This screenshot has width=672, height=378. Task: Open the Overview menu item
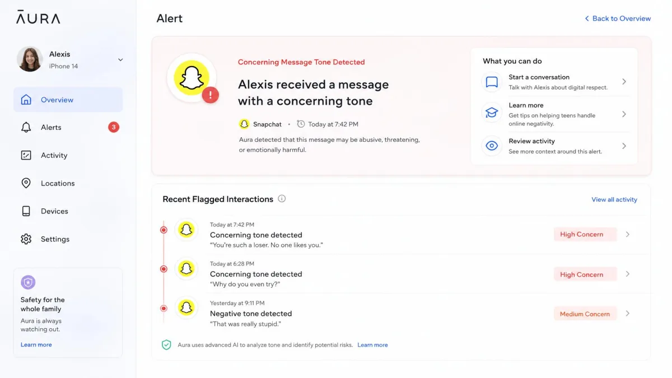pyautogui.click(x=68, y=100)
